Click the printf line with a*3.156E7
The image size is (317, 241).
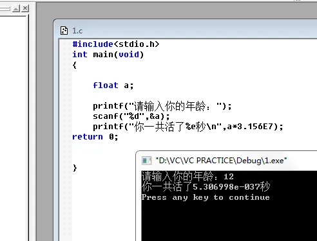pyautogui.click(x=188, y=127)
